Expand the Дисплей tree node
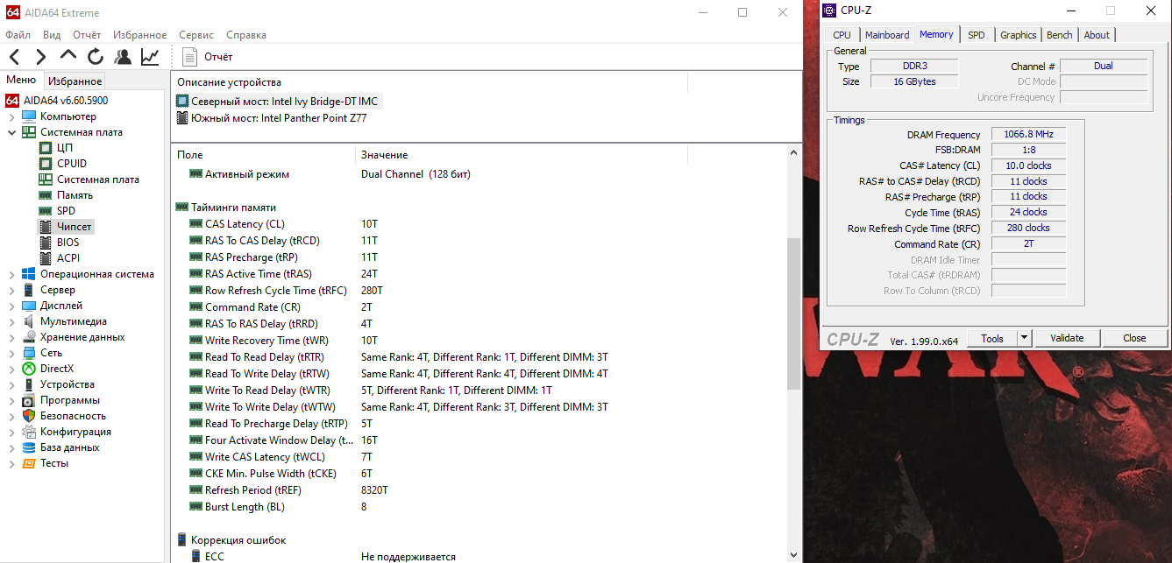This screenshot has width=1172, height=563. (12, 306)
